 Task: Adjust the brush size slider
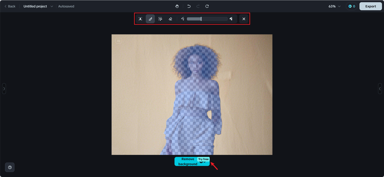click(x=207, y=19)
